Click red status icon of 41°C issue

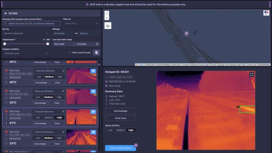click(x=6, y=111)
